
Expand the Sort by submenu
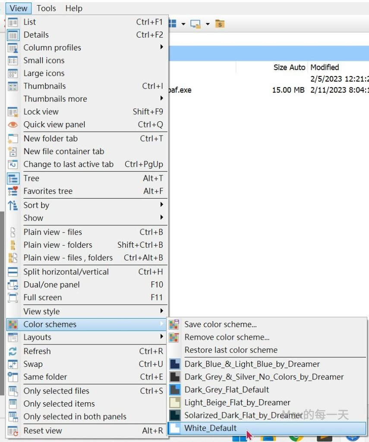161,205
